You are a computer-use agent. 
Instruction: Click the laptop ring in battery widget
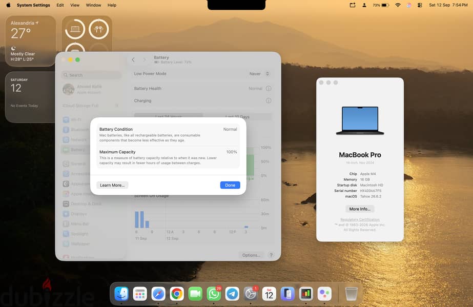(x=75, y=29)
